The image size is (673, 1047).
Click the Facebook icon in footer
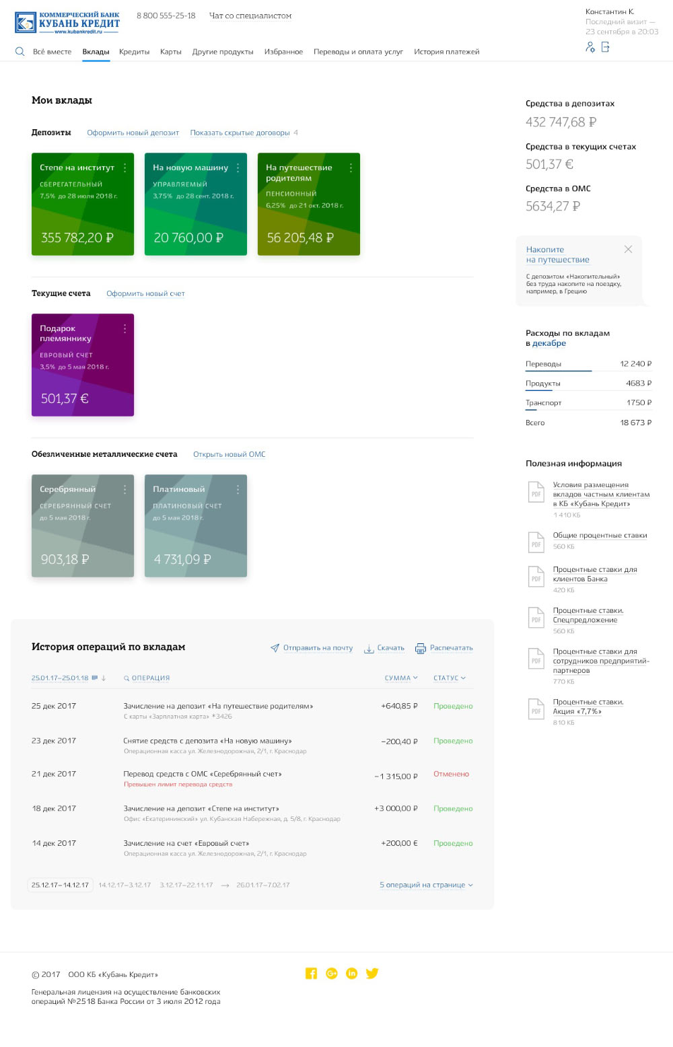coord(311,974)
